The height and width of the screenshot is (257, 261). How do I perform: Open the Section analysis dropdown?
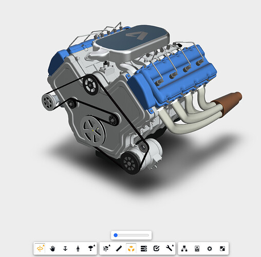coord(106,248)
